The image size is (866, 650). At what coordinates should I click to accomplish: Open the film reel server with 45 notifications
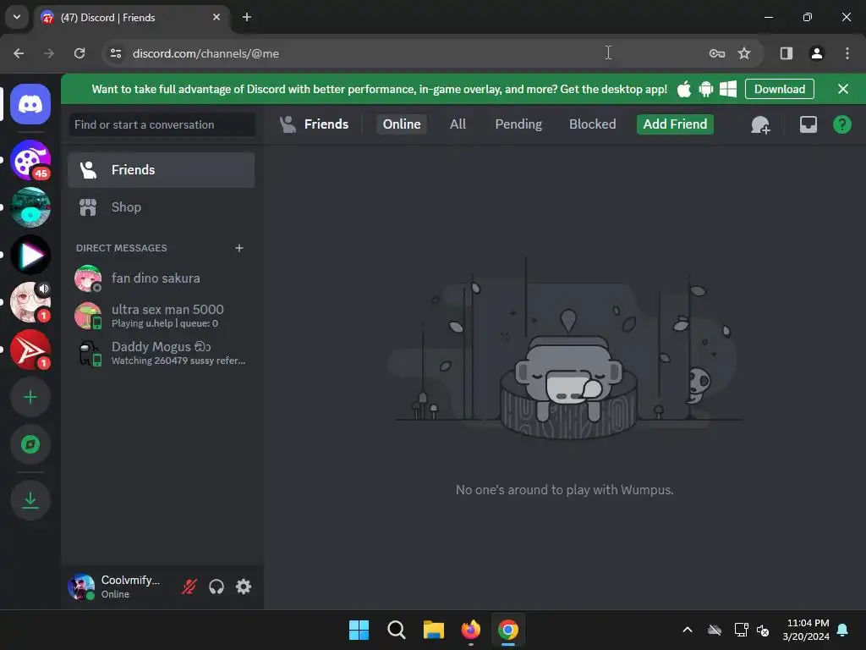[30, 160]
